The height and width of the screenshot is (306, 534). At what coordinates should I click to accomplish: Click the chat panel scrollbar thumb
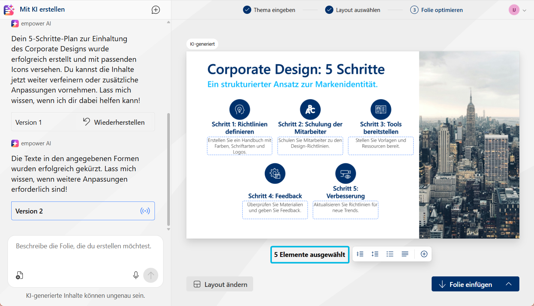[x=168, y=169]
